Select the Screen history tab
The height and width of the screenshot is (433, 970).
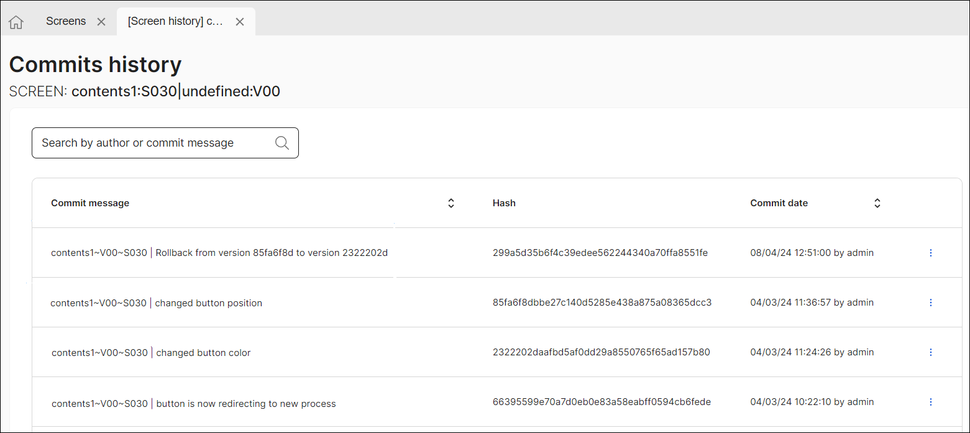[x=175, y=21]
